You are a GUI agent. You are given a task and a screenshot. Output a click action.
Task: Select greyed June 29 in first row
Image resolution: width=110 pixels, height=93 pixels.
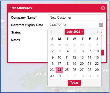(x=82, y=45)
